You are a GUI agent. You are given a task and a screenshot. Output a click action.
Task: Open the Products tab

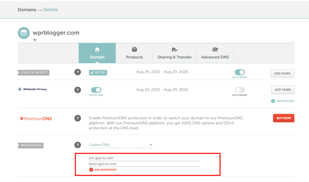pyautogui.click(x=134, y=53)
